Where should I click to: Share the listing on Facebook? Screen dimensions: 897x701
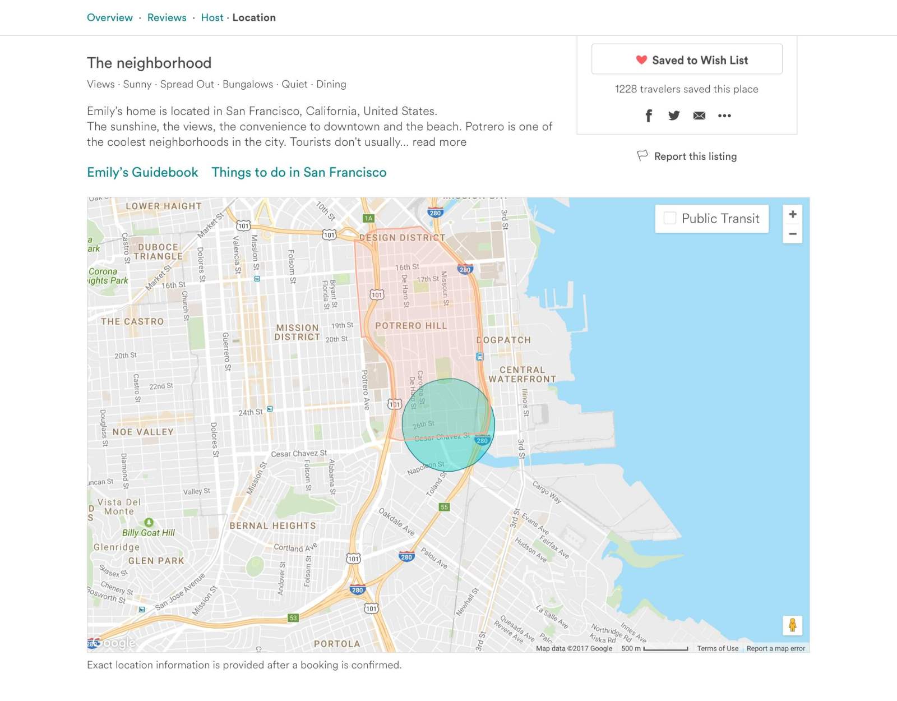(x=649, y=116)
